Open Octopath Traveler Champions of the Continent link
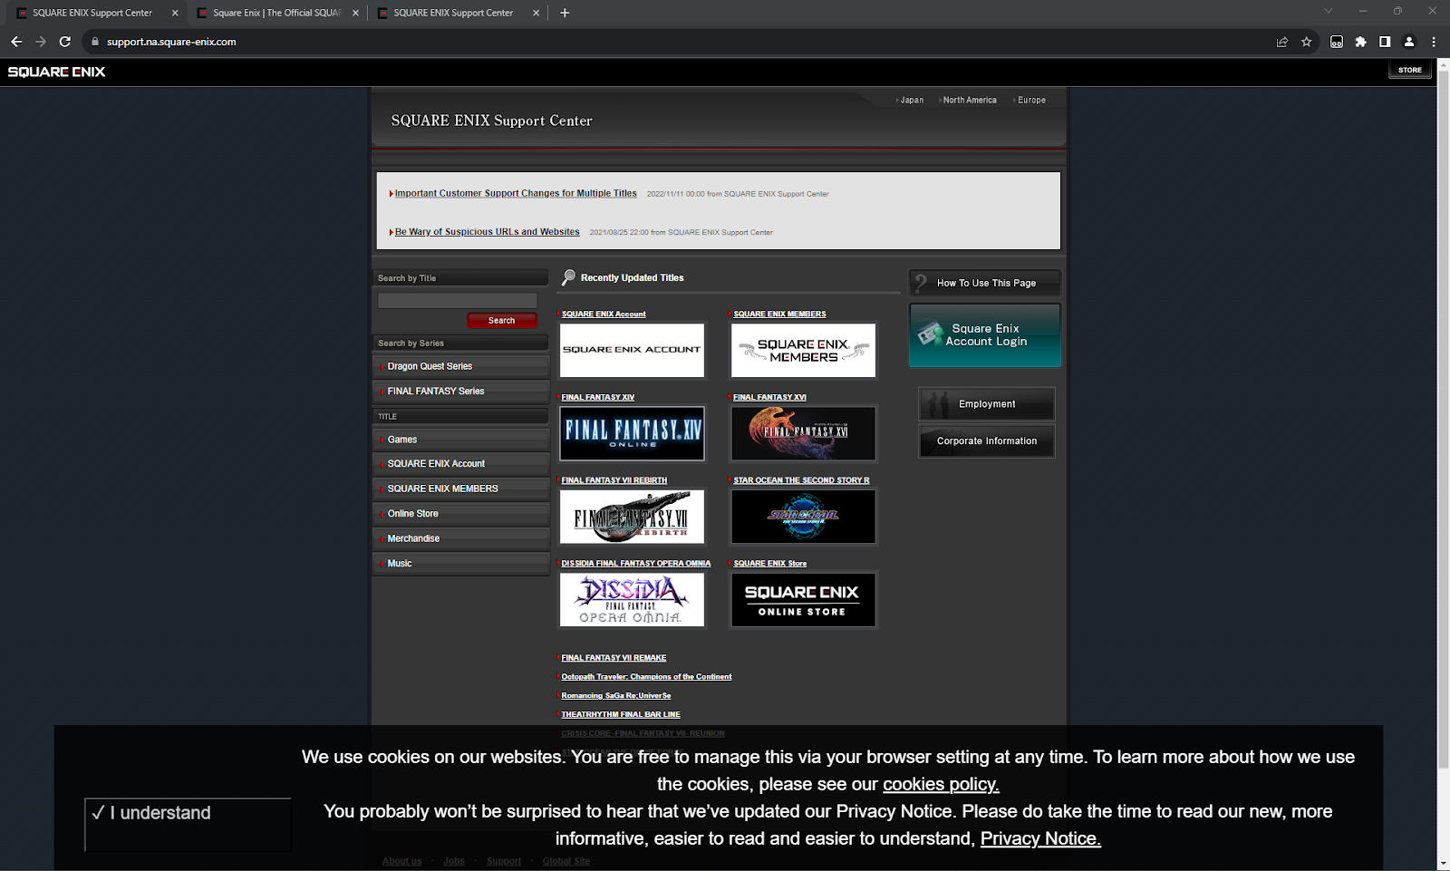Viewport: 1450px width, 871px height. coord(646,677)
